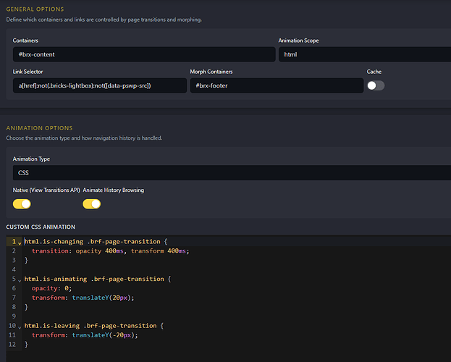Click the Morph Containers #brx-footer field

click(x=277, y=85)
